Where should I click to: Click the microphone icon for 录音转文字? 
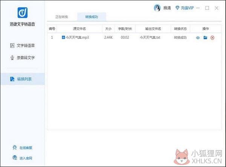click(12, 58)
